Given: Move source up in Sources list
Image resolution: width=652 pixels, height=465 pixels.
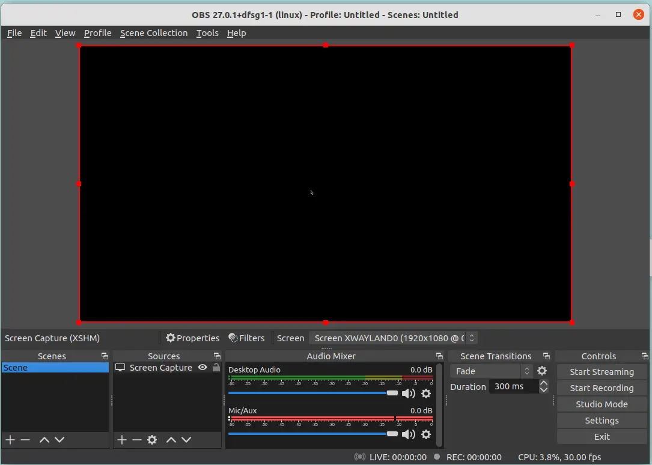Looking at the screenshot, I should (171, 440).
